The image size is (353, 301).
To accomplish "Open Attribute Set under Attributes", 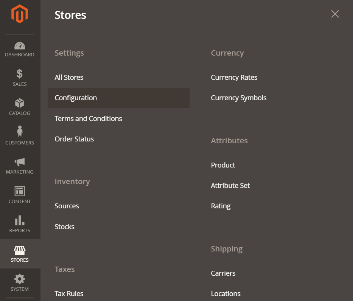I will (230, 186).
